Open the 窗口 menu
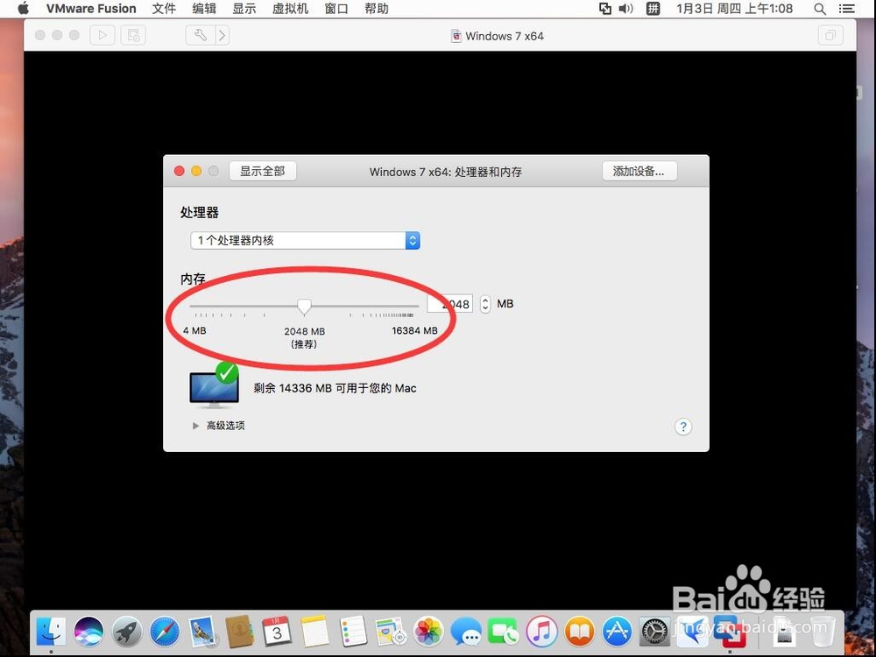 pos(336,9)
